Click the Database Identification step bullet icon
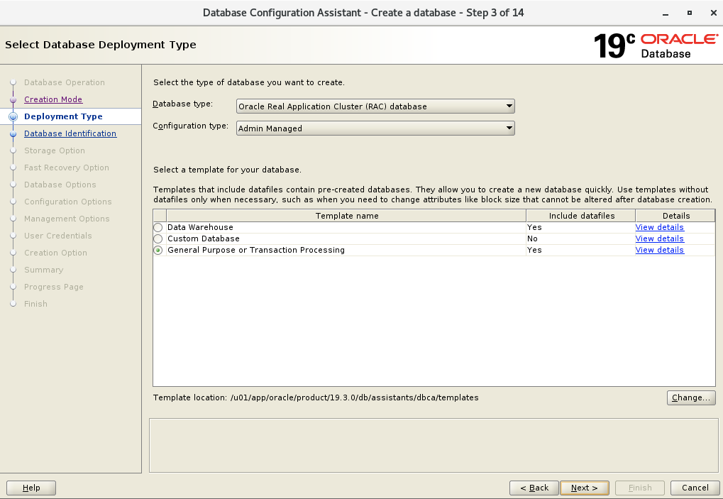This screenshot has width=723, height=499. [13, 133]
